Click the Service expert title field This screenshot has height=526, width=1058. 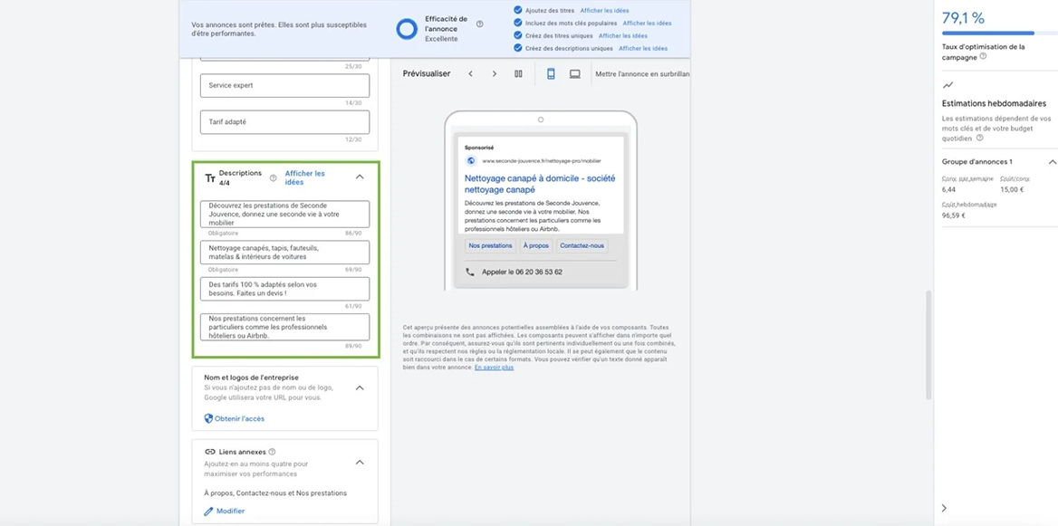coord(284,86)
